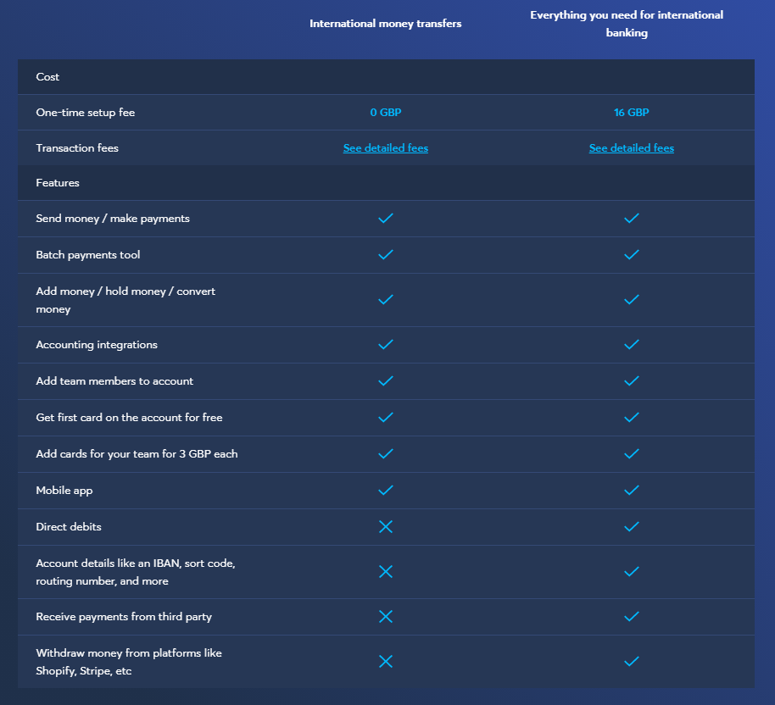Click the Cost section header row
Viewport: 775px width, 705px height.
[386, 77]
